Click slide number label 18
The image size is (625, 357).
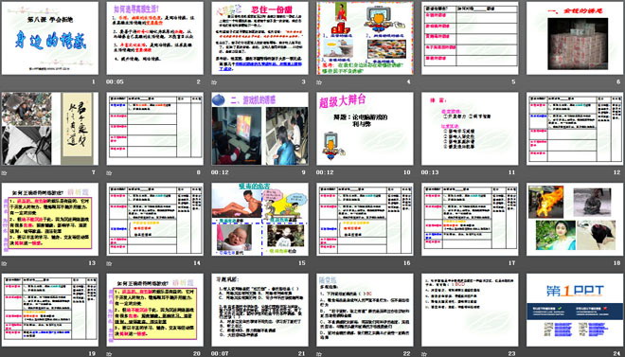coord(617,263)
